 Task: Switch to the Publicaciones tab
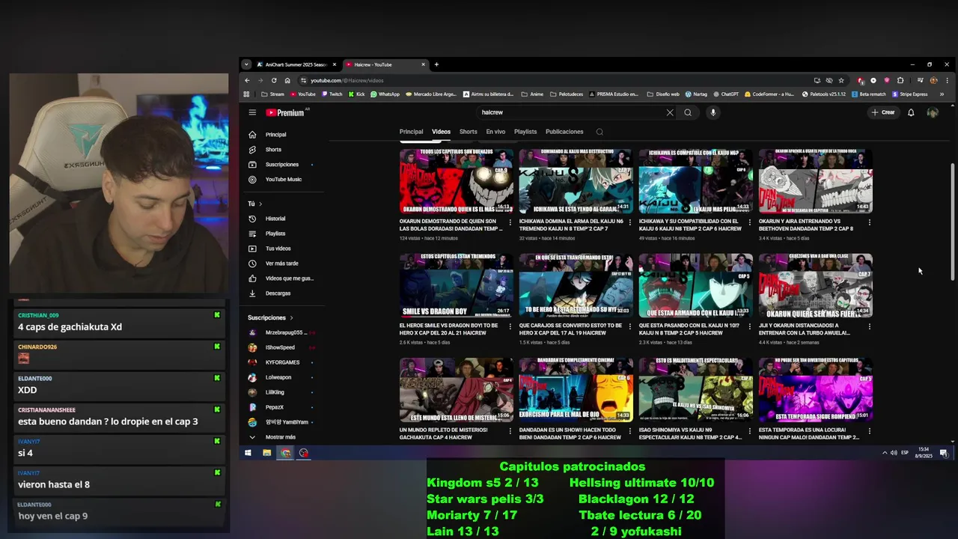pos(564,132)
